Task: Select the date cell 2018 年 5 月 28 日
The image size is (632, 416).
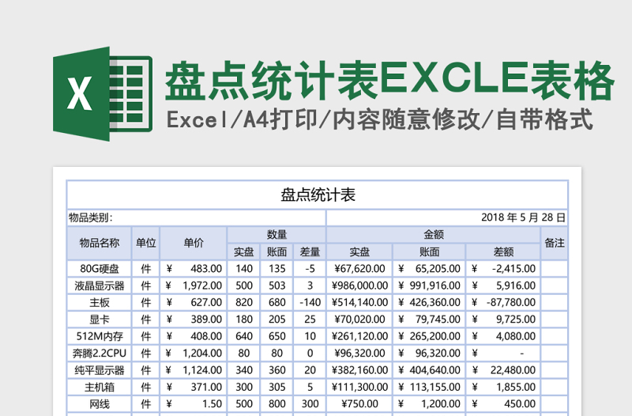Action: [x=447, y=217]
